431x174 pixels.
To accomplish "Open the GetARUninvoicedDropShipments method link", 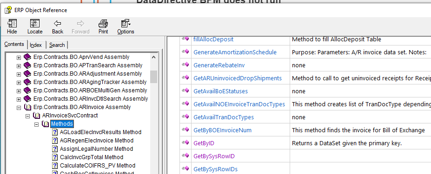I will 238,78.
